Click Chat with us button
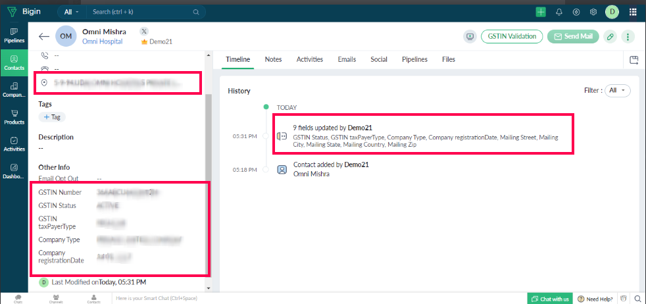The height and width of the screenshot is (304, 646). [x=550, y=299]
